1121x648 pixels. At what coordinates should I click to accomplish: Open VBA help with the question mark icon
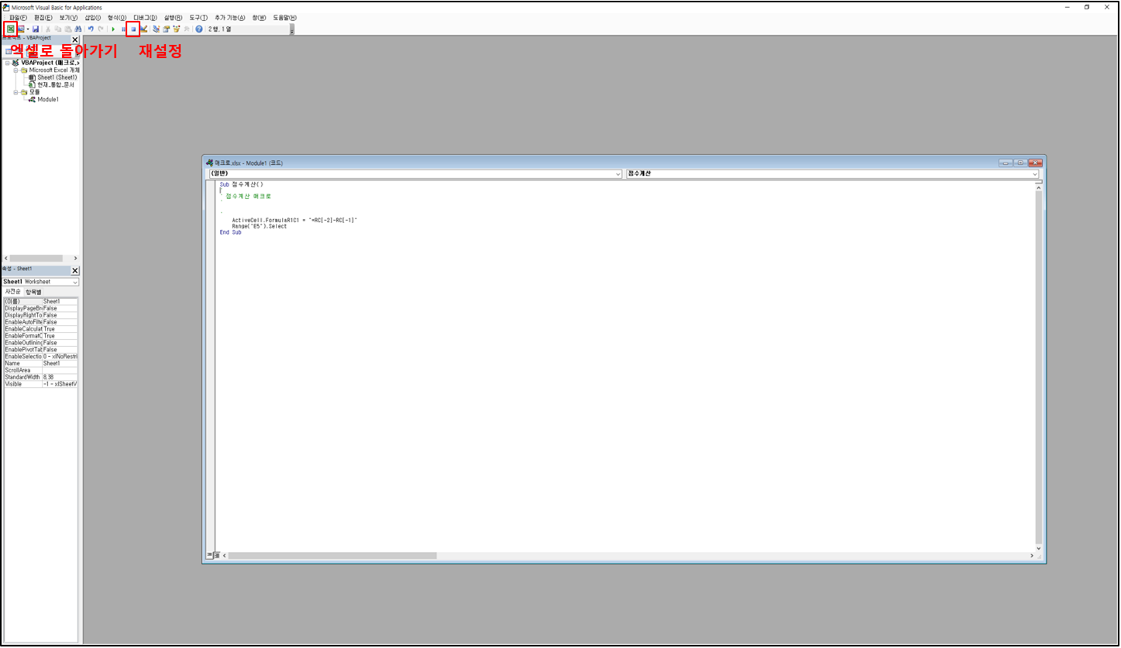point(199,29)
